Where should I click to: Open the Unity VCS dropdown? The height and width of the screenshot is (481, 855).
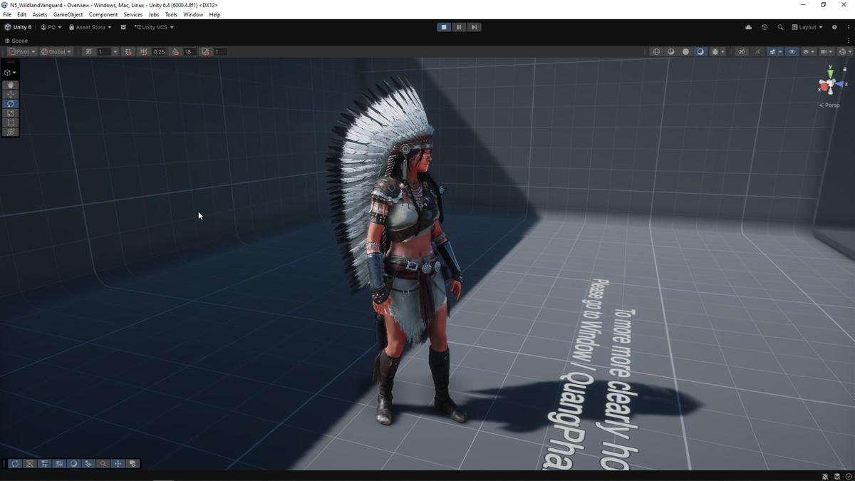pos(154,27)
